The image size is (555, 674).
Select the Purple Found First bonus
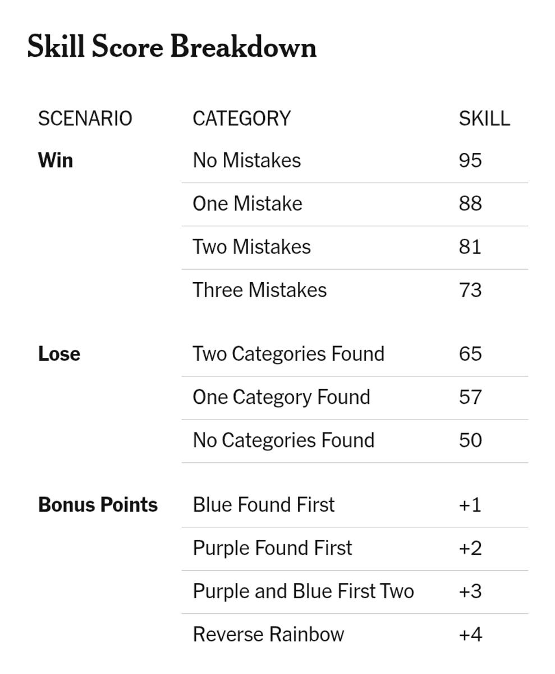[272, 548]
